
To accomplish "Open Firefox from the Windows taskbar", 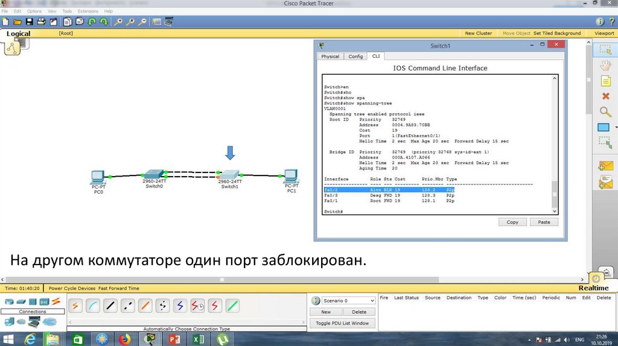I will pos(124,339).
